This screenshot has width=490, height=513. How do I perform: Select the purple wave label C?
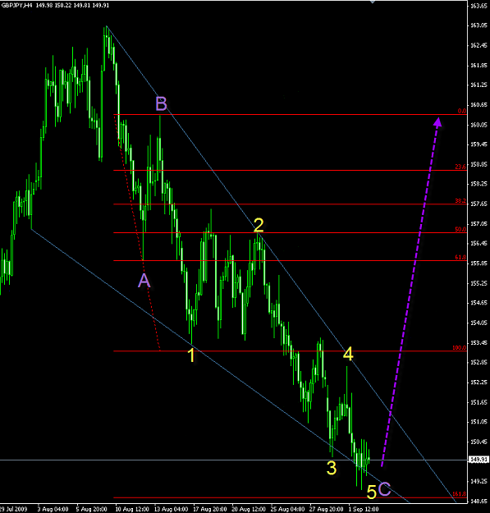(x=385, y=489)
